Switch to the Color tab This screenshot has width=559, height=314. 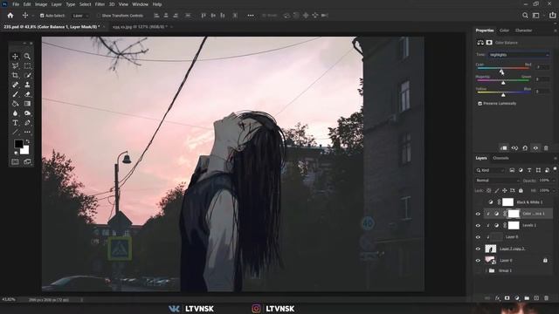click(x=504, y=31)
